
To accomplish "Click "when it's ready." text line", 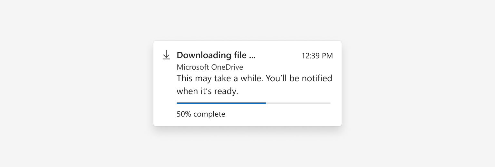I will coord(207,91).
